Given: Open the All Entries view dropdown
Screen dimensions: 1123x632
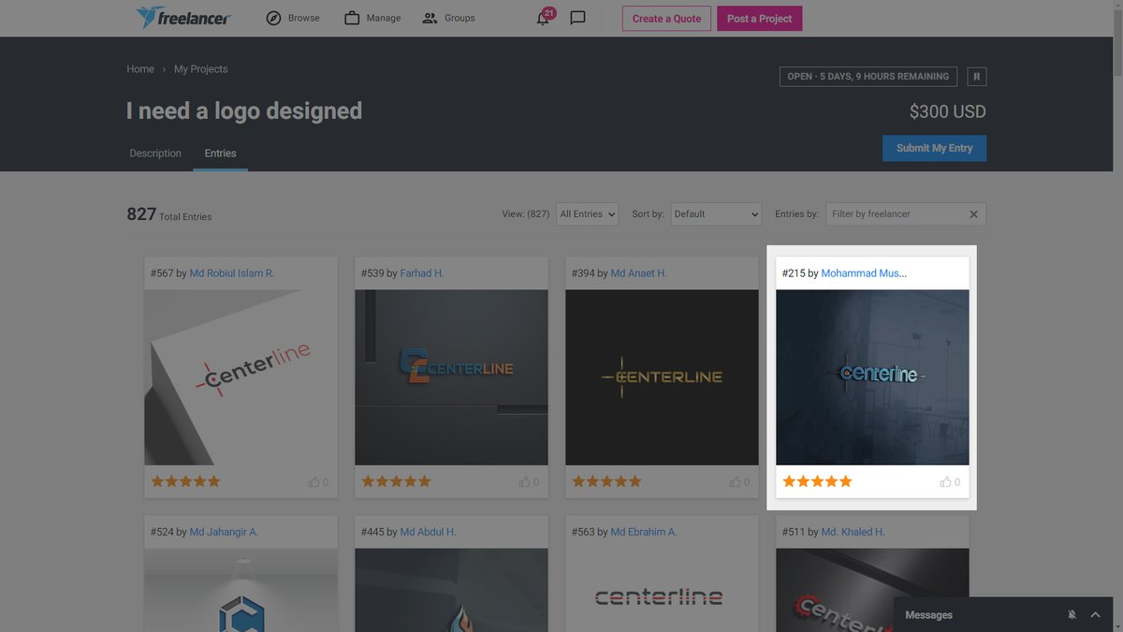Looking at the screenshot, I should pyautogui.click(x=587, y=213).
